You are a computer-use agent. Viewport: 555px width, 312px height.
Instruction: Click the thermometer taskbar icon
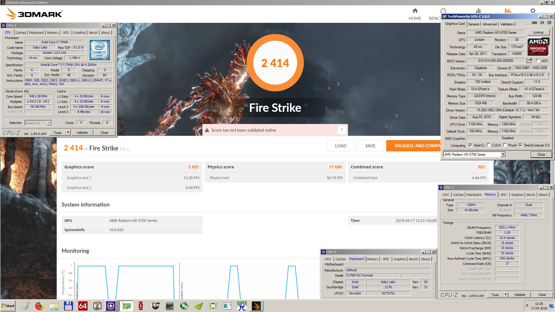(x=97, y=306)
